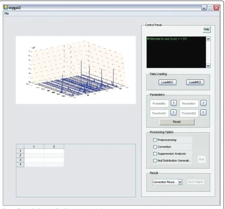The image size is (225, 209).
Task: Load the first dataset with LoadMS1
Action: pos(167,82)
